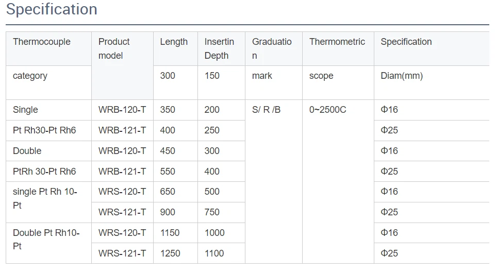
Task: Select the Thermometric column header
Action: coord(338,48)
